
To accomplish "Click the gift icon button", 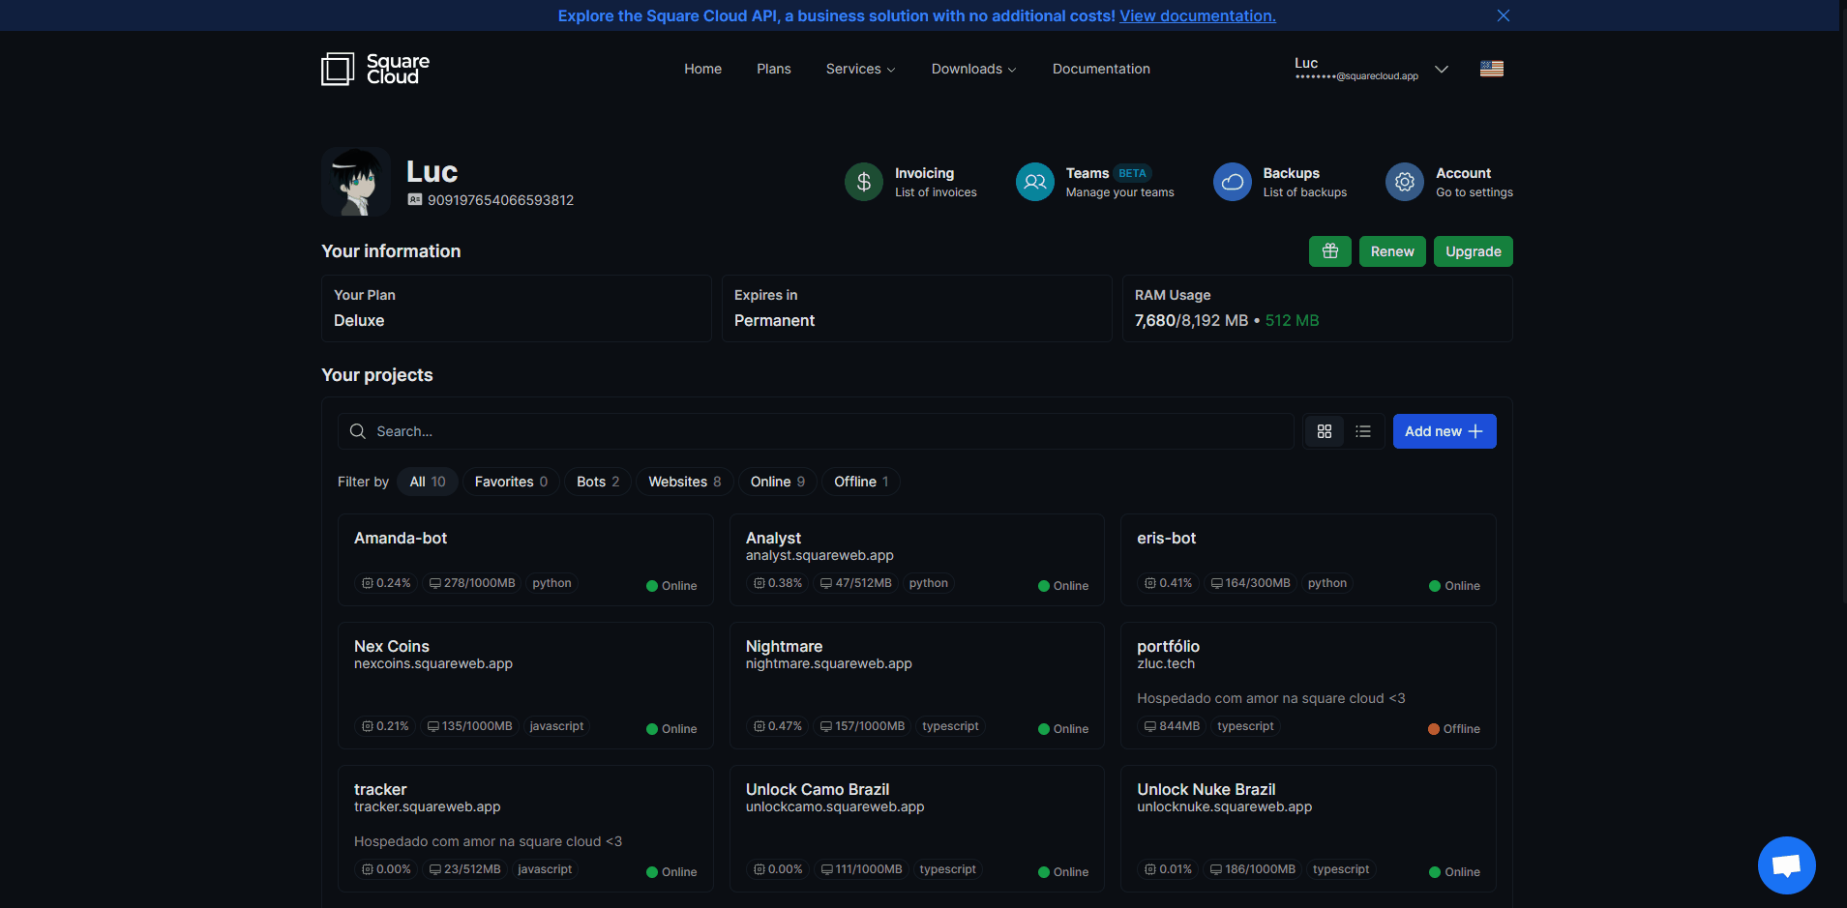I will tap(1330, 251).
